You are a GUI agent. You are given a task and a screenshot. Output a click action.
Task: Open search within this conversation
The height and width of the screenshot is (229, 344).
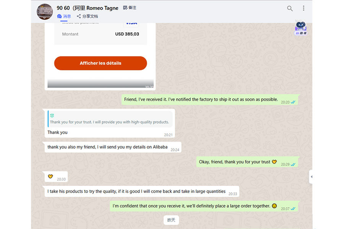(290, 8)
